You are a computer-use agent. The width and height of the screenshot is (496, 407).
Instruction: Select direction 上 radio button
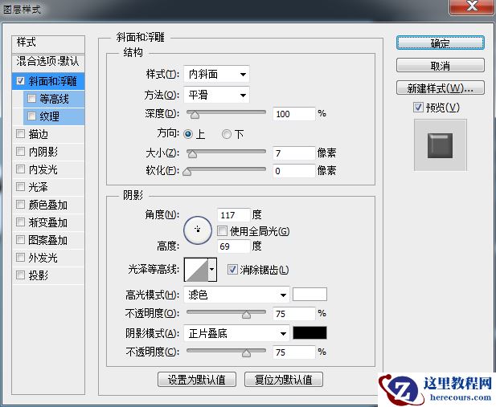(x=188, y=134)
